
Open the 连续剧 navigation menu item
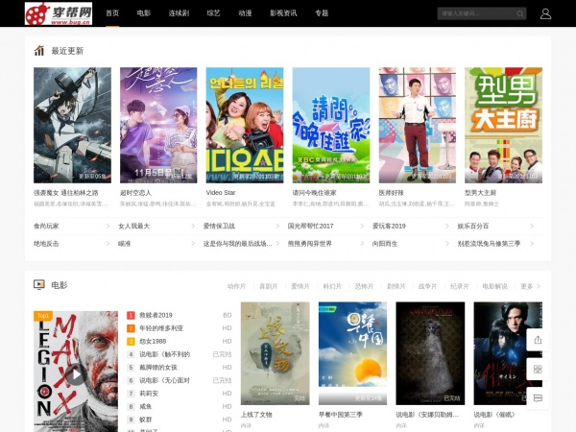click(179, 13)
